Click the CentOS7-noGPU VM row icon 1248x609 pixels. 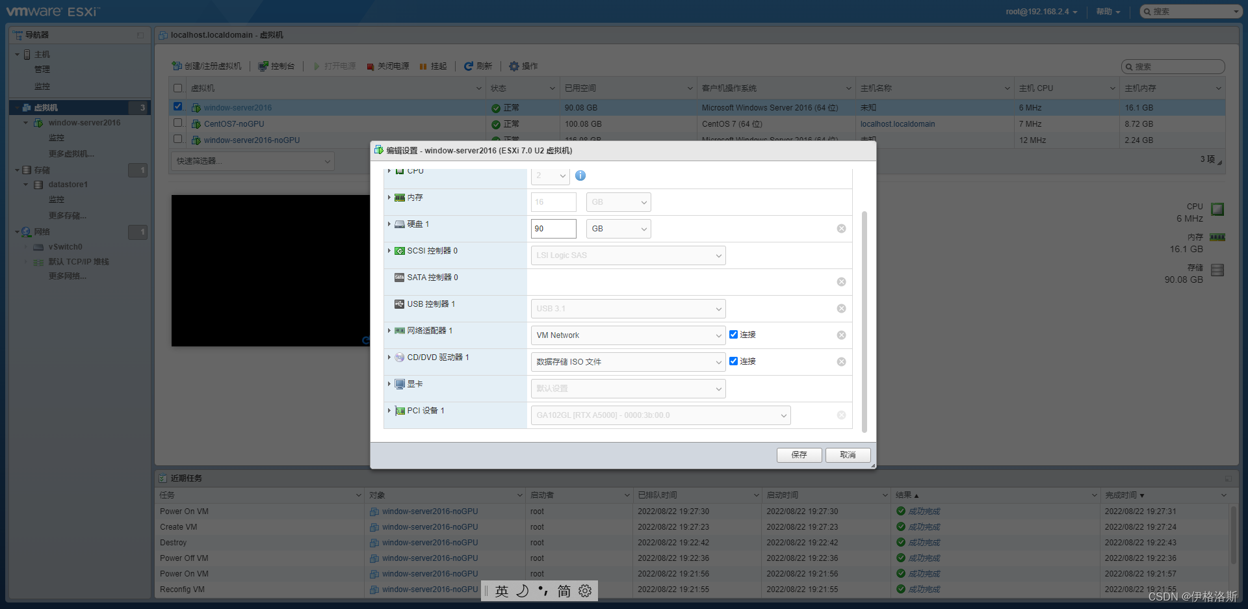196,124
